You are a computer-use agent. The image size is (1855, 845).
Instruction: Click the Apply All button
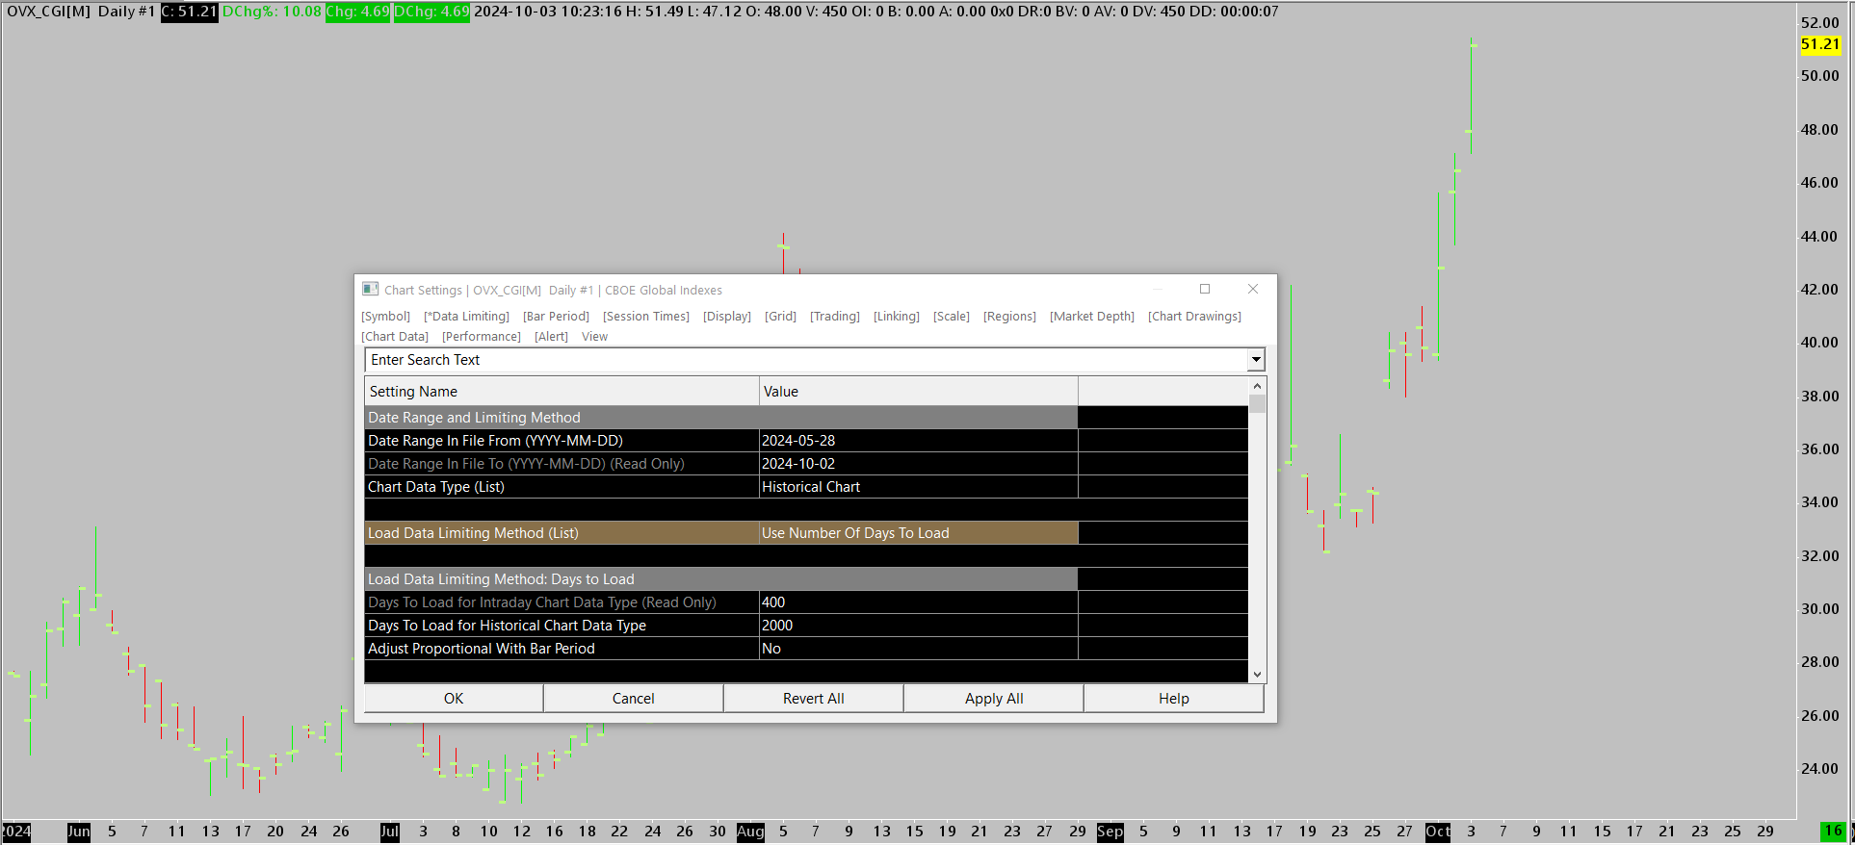(994, 699)
